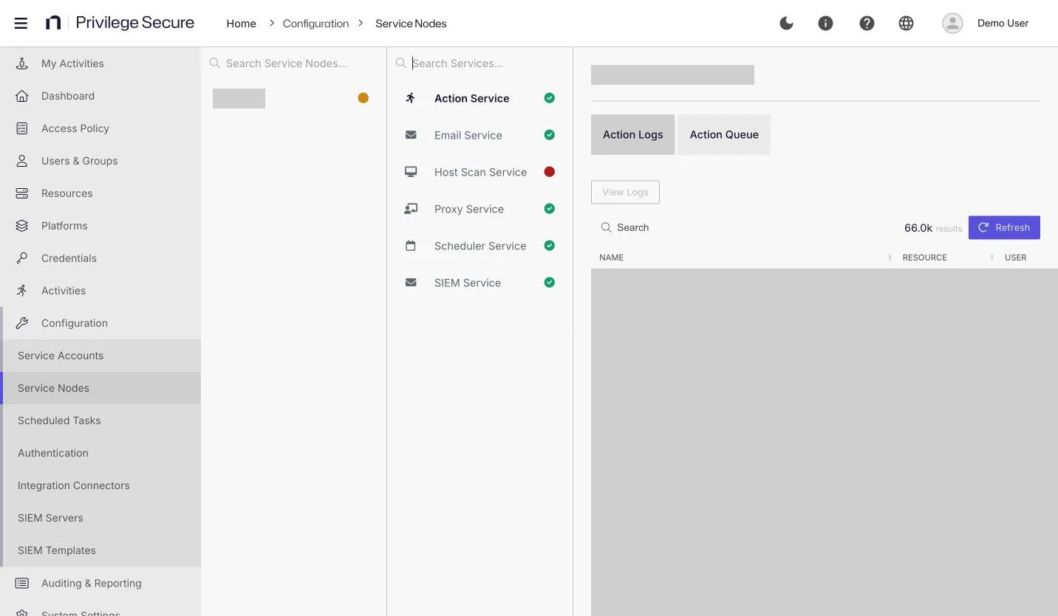Select SIEM Service in services list

pos(480,283)
